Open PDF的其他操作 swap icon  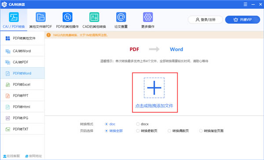point(67,17)
